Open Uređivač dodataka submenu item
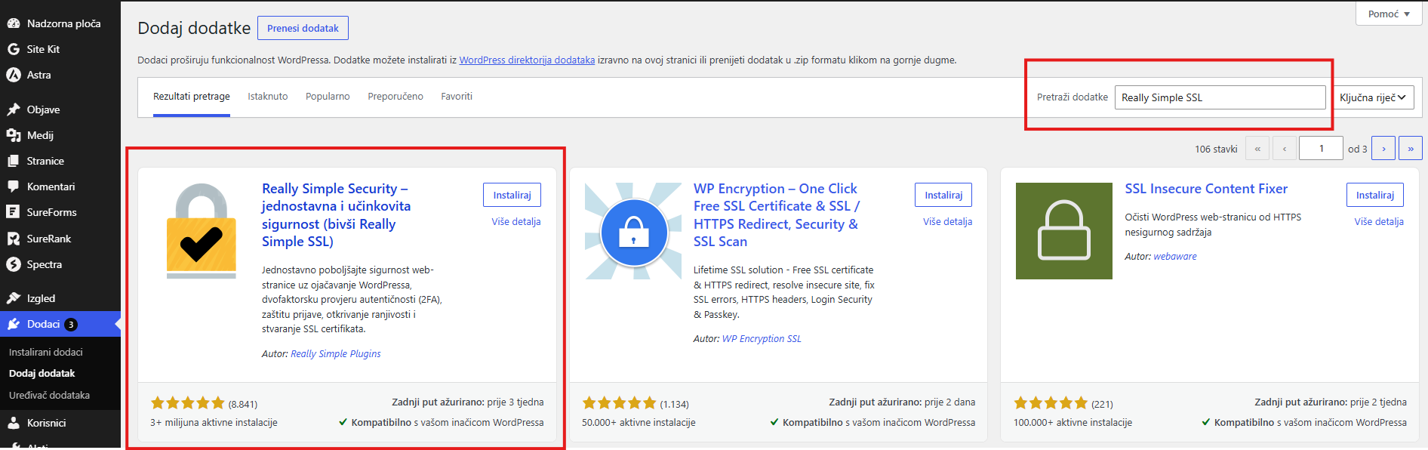This screenshot has height=450, width=1428. pos(49,395)
